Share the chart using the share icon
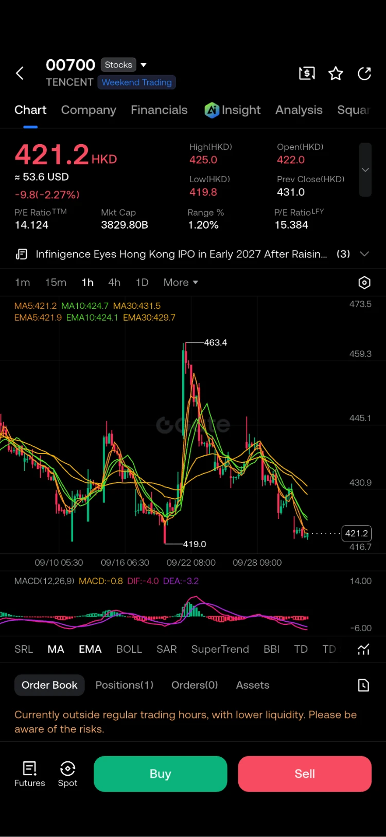This screenshot has width=386, height=837. click(x=364, y=74)
